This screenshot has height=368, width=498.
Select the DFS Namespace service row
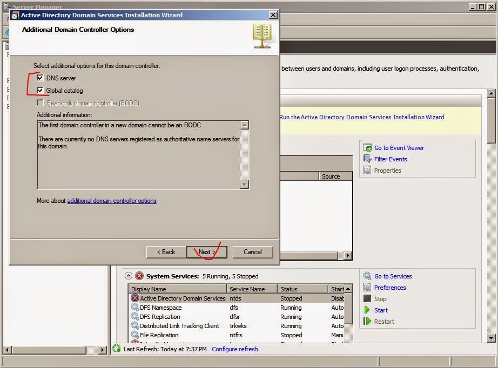(x=237, y=308)
